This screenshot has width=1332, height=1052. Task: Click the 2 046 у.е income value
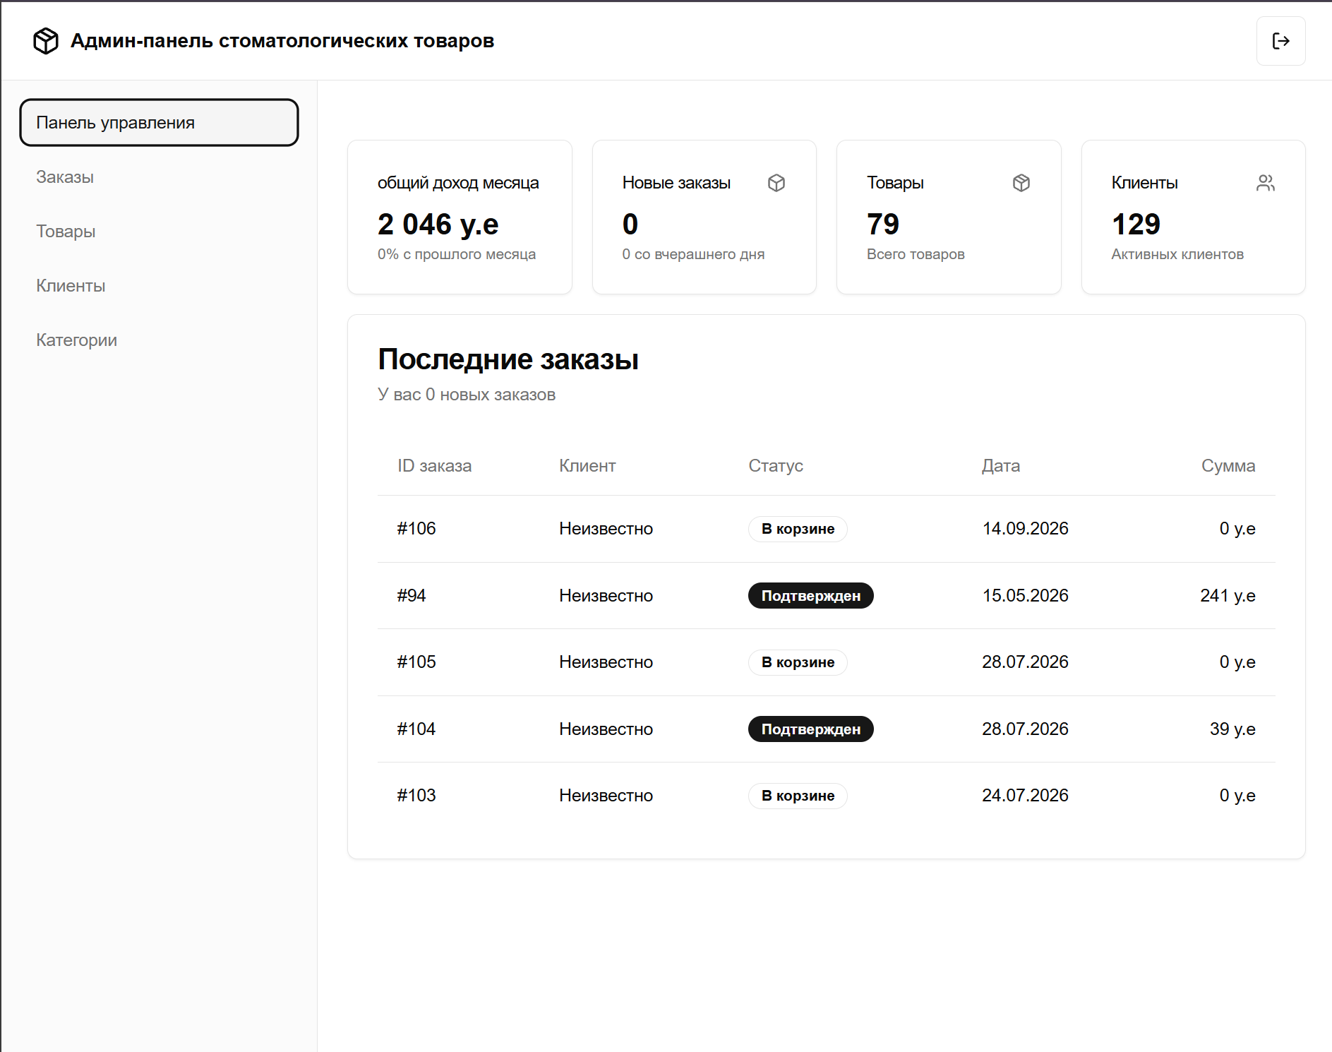(x=438, y=225)
